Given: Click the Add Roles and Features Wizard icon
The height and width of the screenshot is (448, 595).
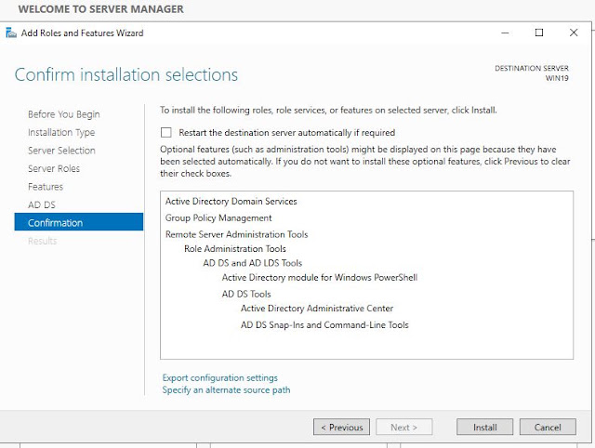Looking at the screenshot, I should click(x=11, y=33).
